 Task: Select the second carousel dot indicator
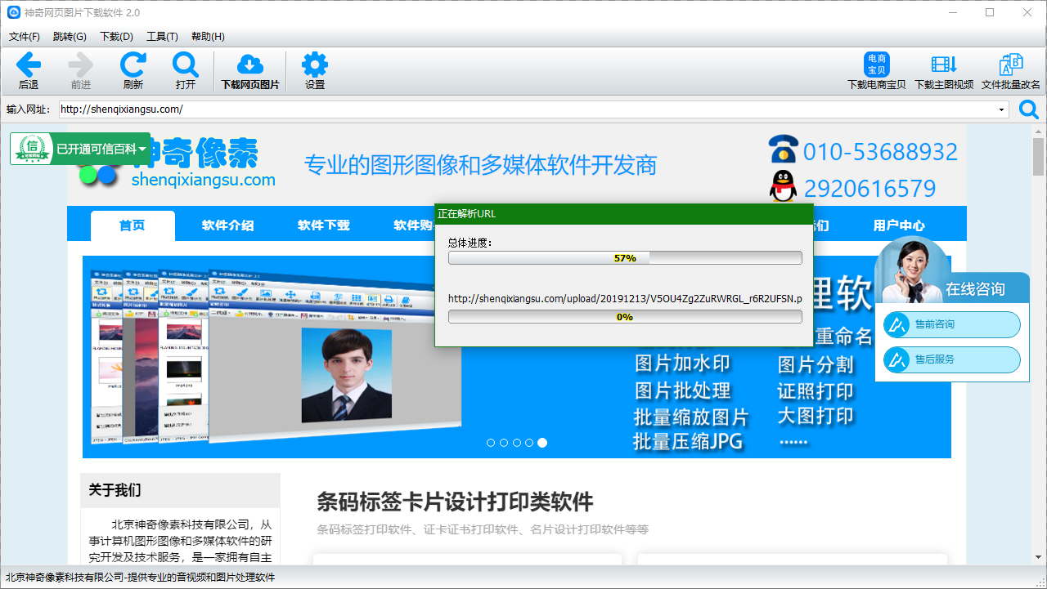pyautogui.click(x=503, y=442)
